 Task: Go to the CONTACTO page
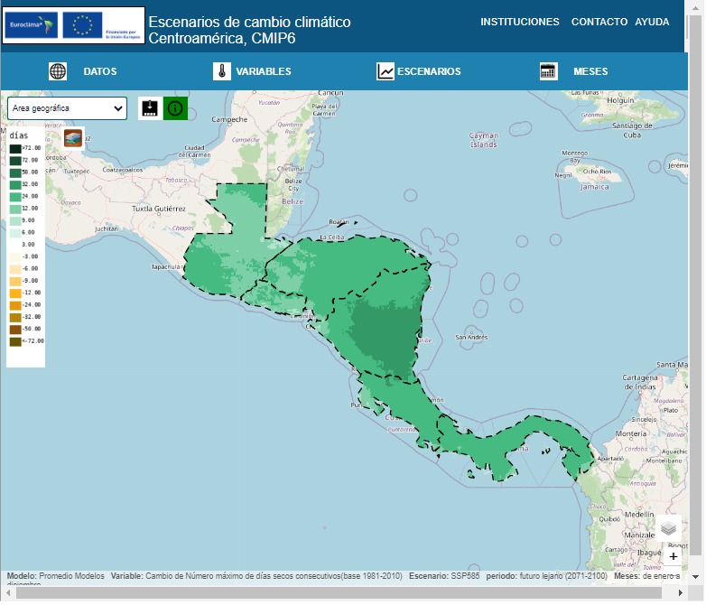pos(599,22)
